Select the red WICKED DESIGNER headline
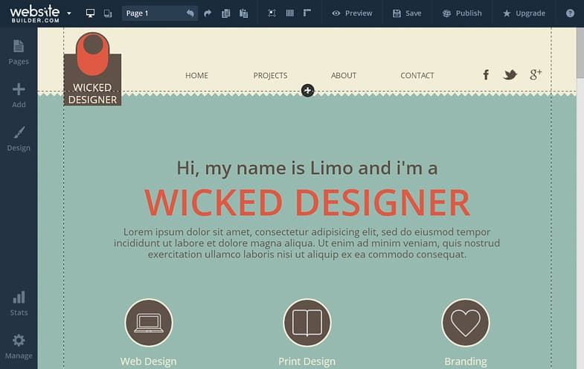Image resolution: width=584 pixels, height=369 pixels. coord(307,202)
